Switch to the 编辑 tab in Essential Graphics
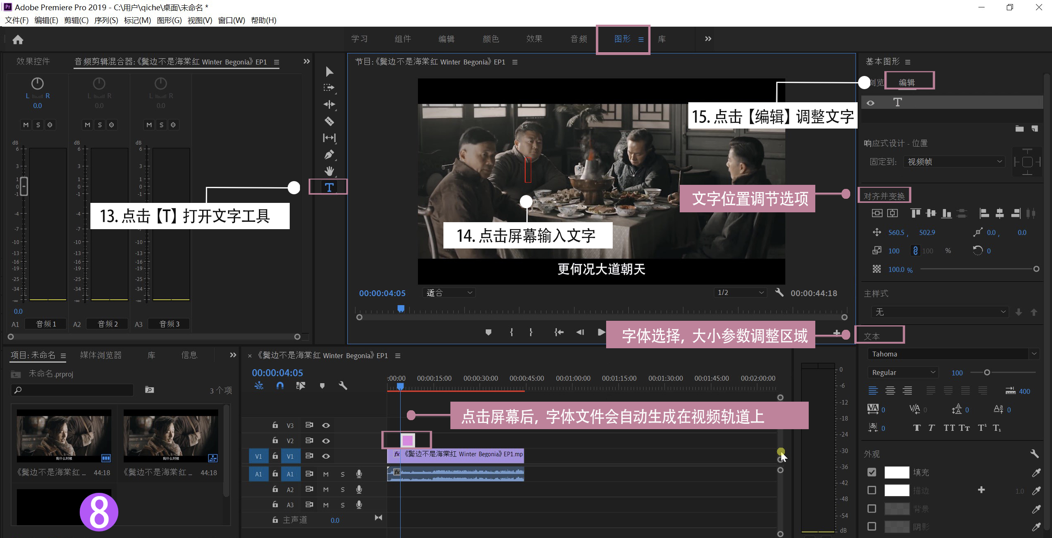 (907, 83)
